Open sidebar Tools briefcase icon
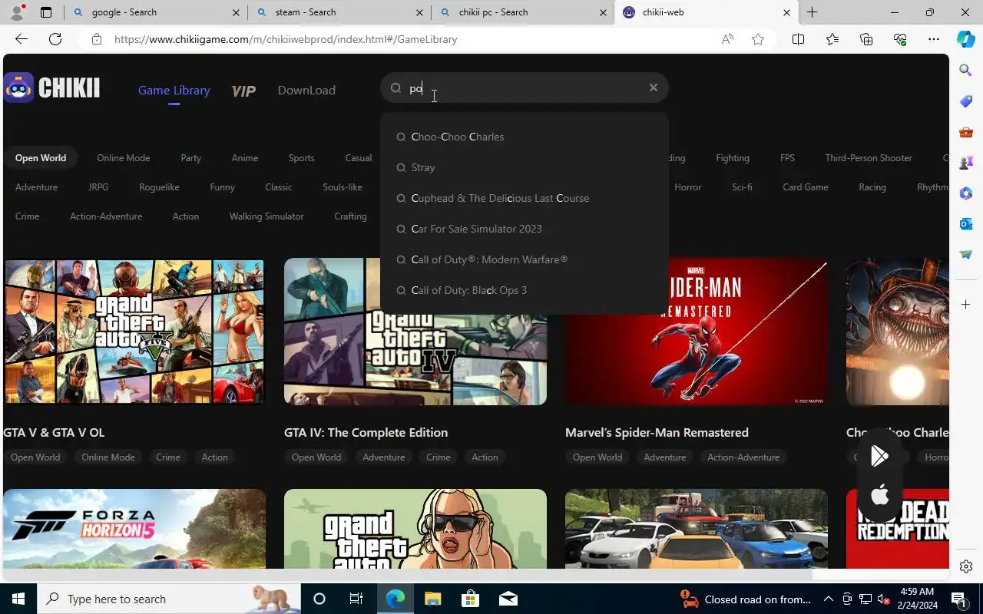 966,132
